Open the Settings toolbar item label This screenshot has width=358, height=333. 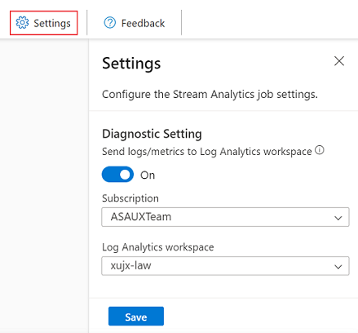coord(52,24)
